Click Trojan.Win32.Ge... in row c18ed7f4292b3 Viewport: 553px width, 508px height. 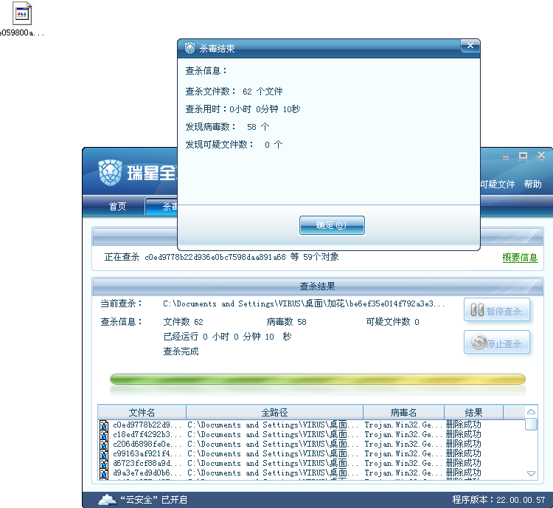pos(403,434)
